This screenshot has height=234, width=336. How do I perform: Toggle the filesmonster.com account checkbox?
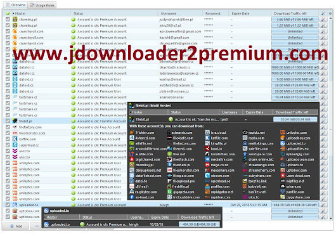(x=8, y=133)
